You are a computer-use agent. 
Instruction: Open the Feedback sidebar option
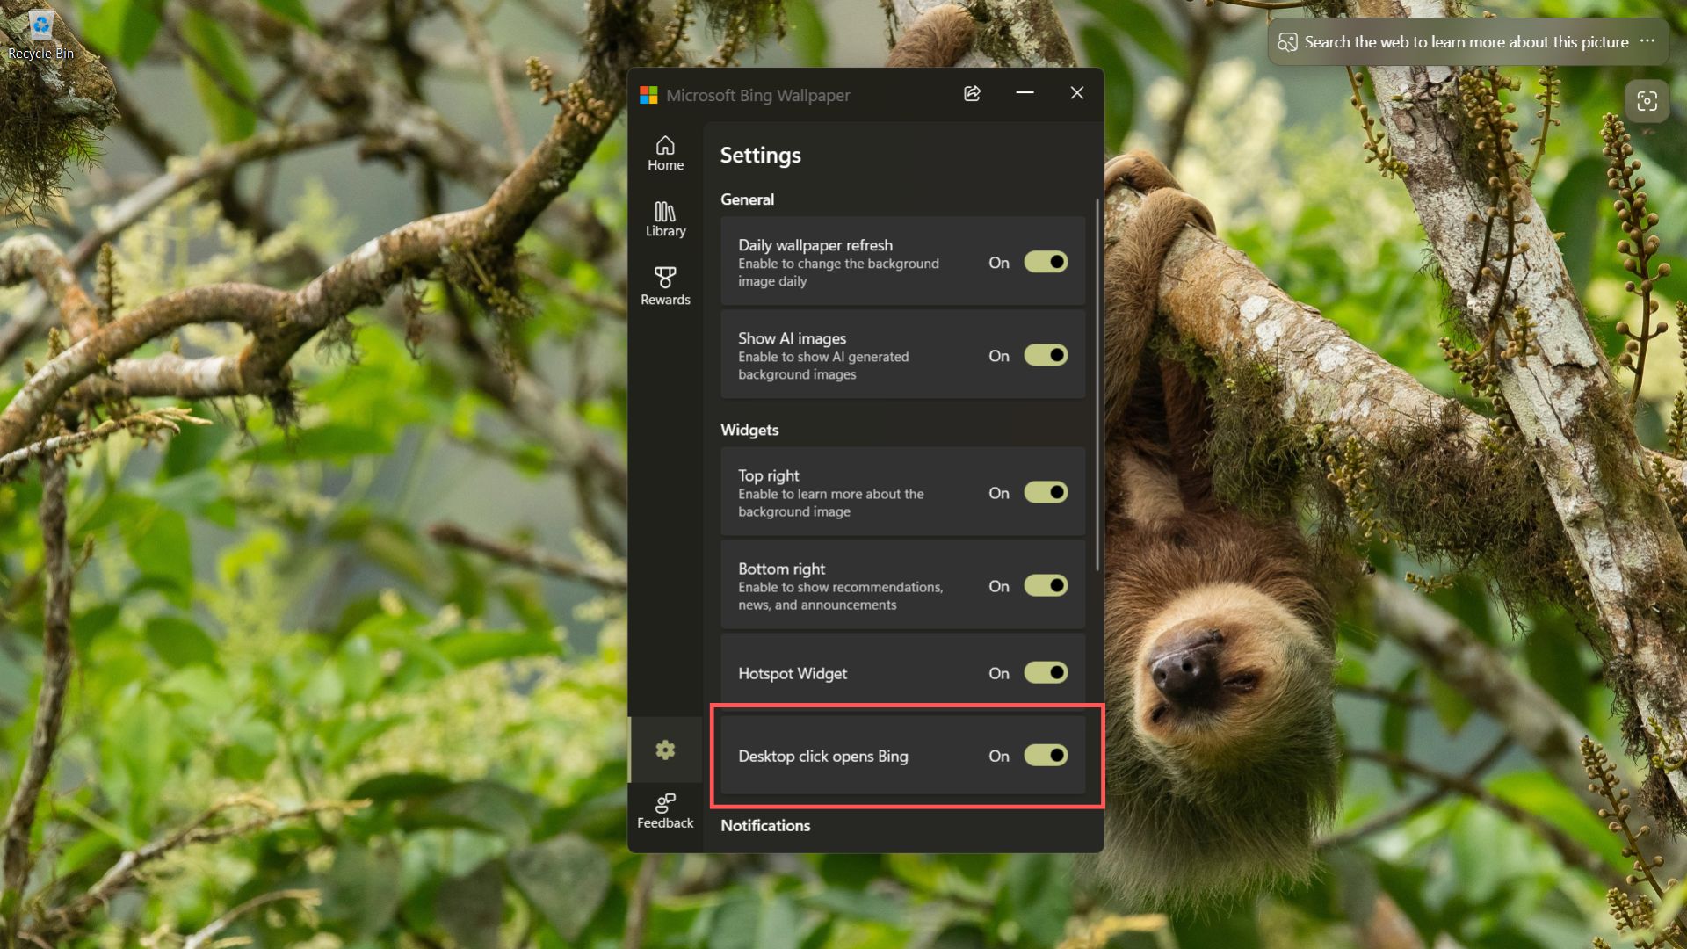[665, 811]
